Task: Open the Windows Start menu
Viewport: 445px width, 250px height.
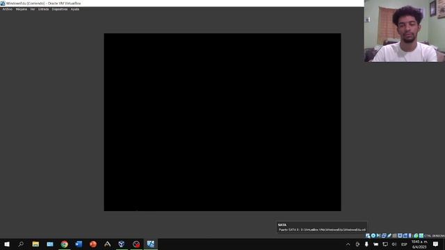Action: point(7,244)
